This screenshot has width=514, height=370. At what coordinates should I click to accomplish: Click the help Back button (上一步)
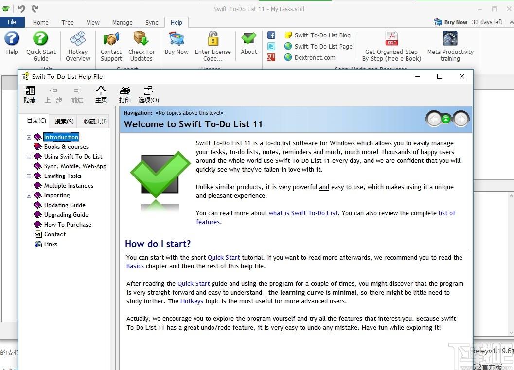(x=53, y=94)
